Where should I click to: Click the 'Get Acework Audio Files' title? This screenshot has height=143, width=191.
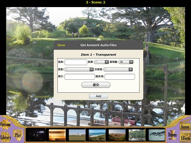pos(98,45)
